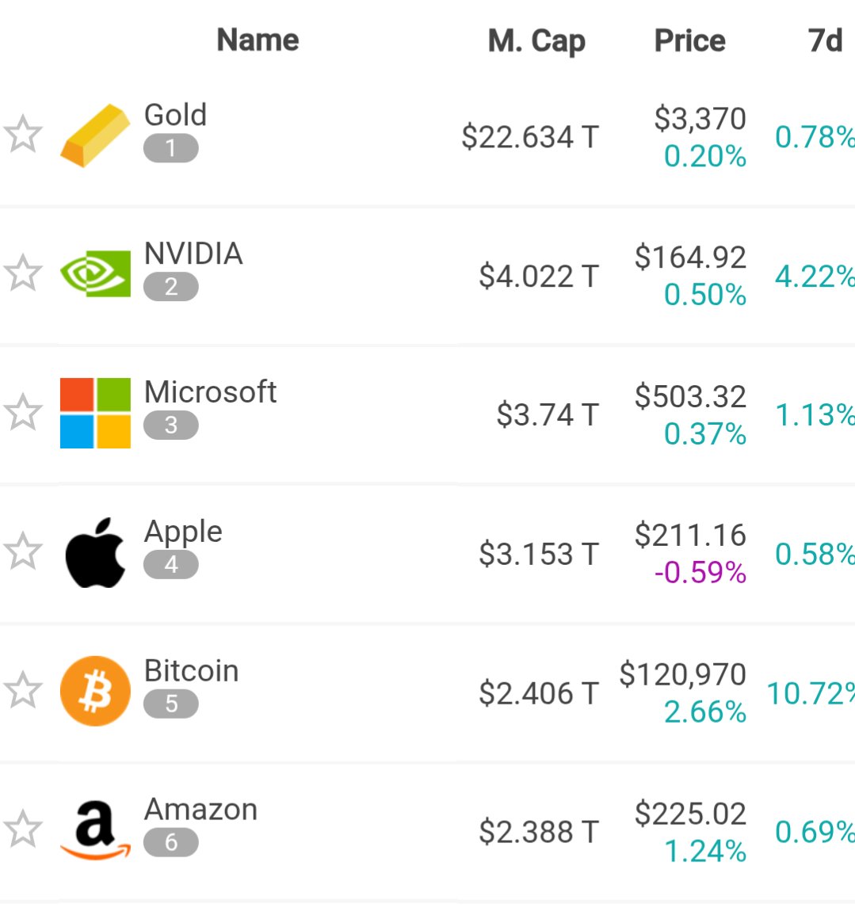Tap the Apple logo icon

pos(96,552)
